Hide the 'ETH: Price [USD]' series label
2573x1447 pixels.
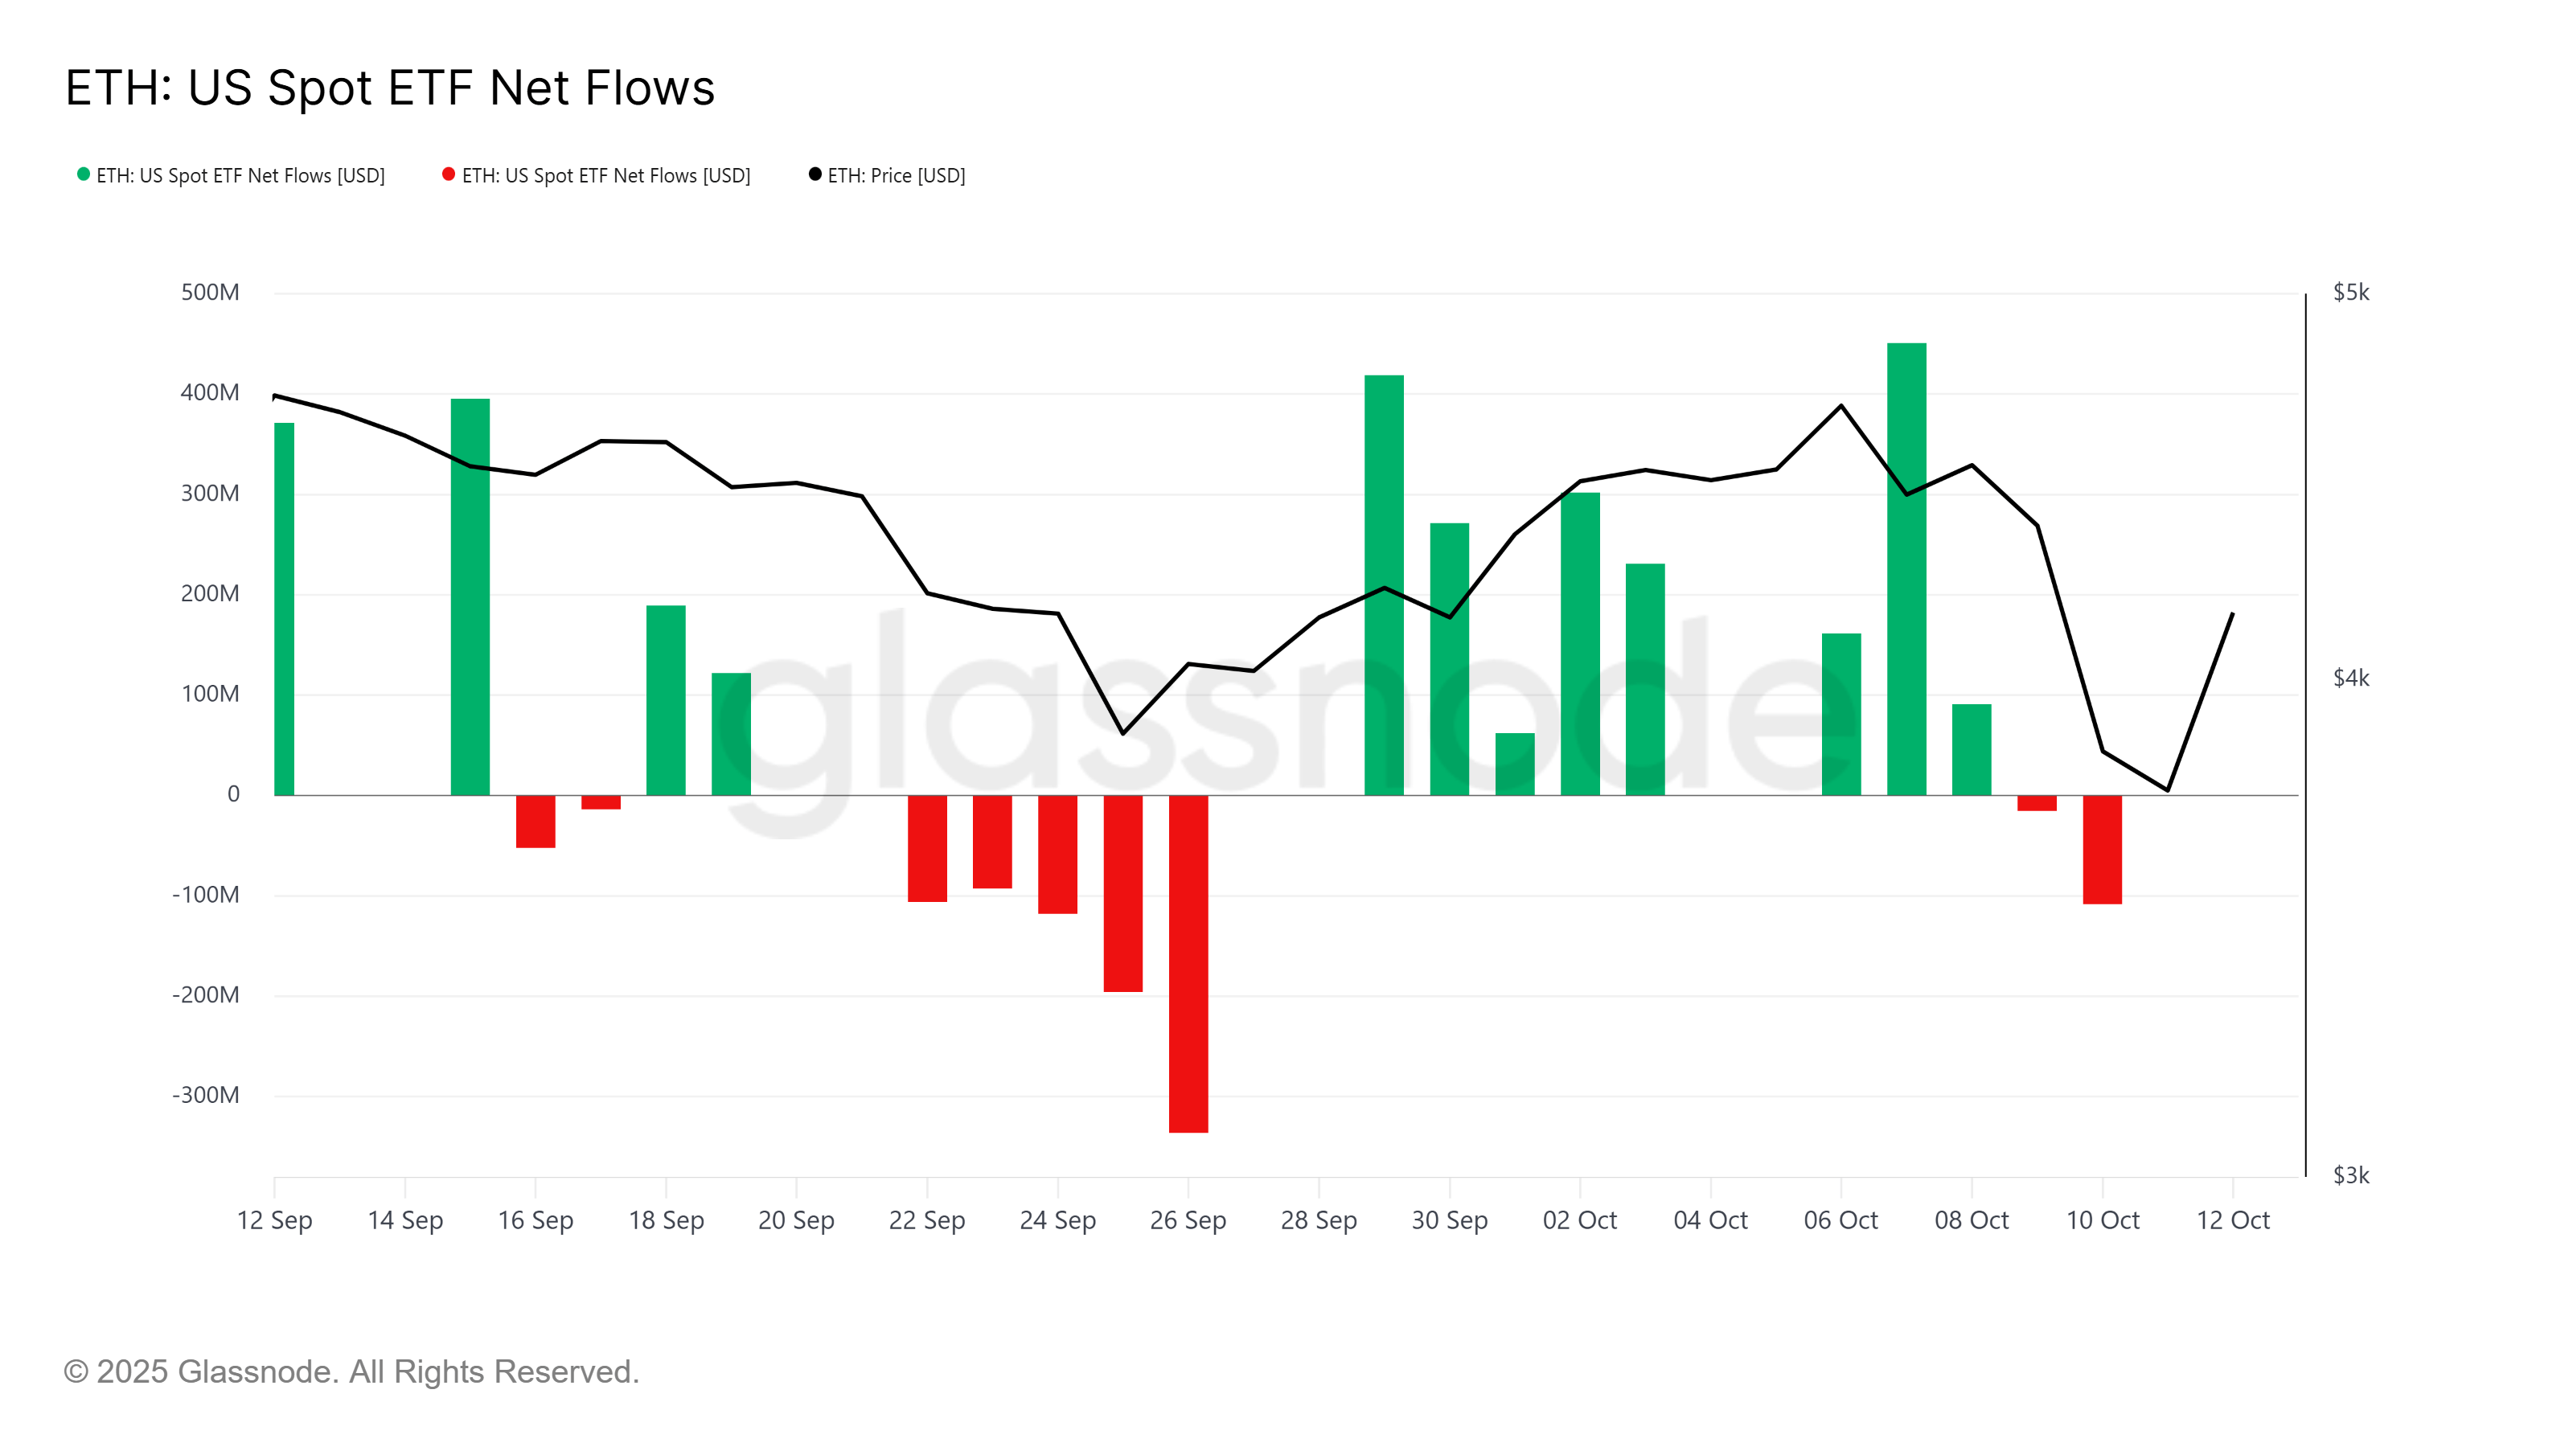pos(896,176)
